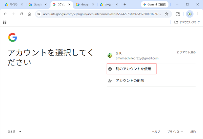Reload the page with the refresh icon
The width and height of the screenshot is (203, 139).
(21, 14)
